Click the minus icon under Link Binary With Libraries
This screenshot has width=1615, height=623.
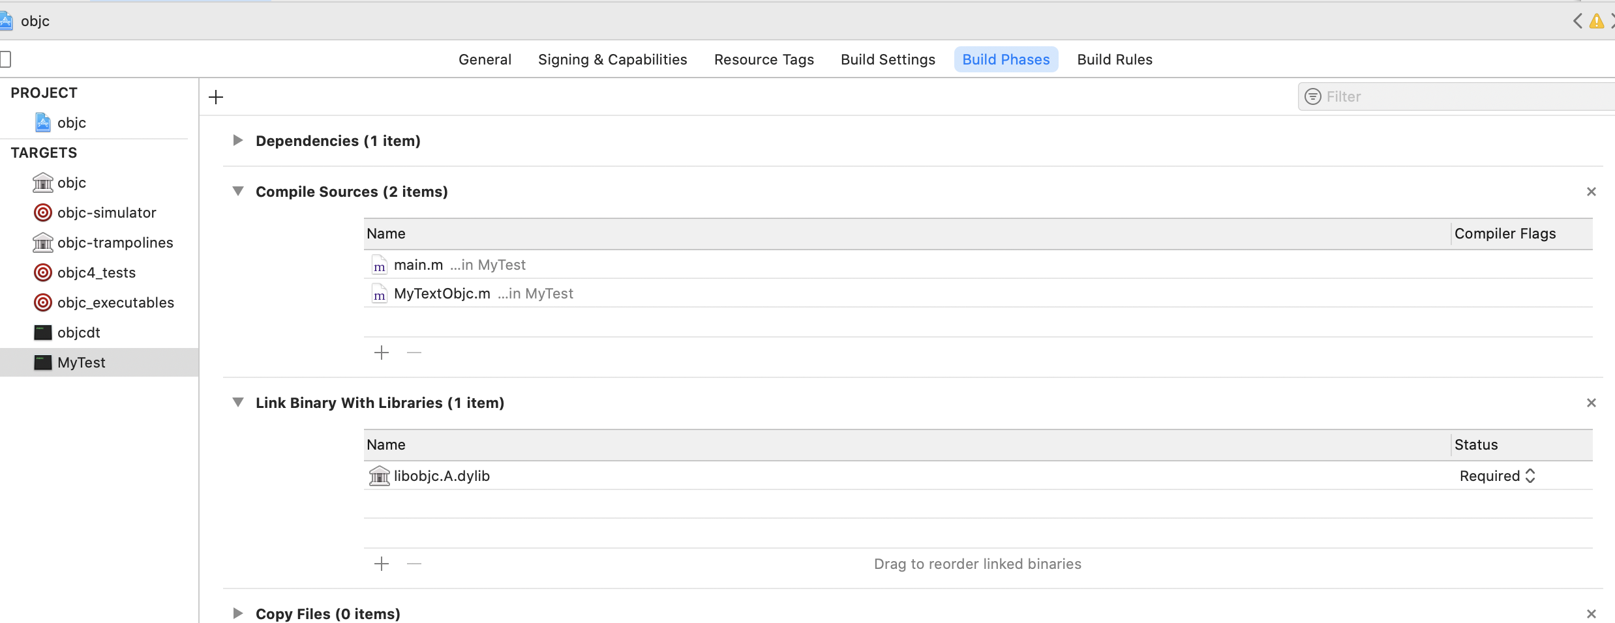414,564
